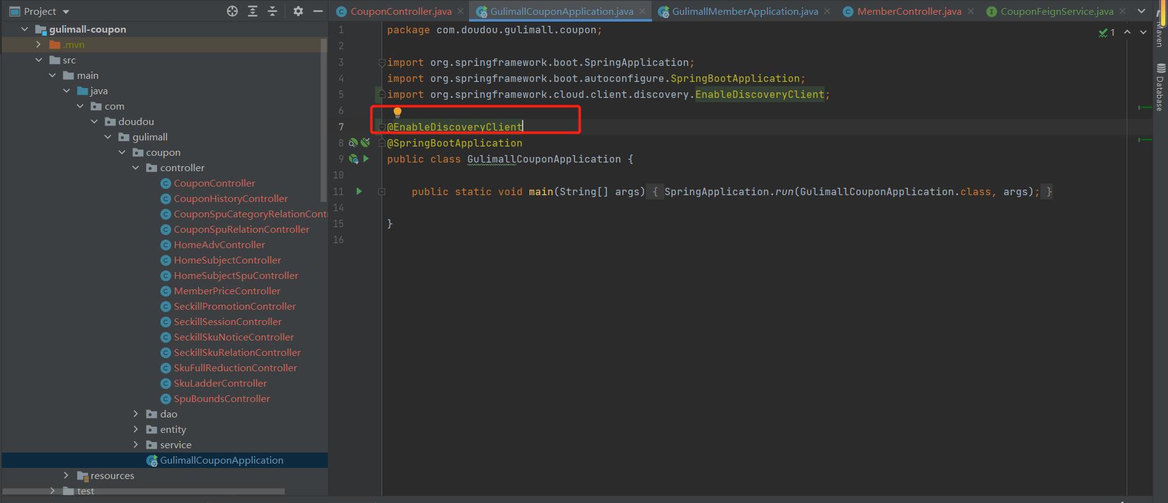Viewport: 1168px width, 503px height.
Task: Show hidden editor tabs dropdown
Action: coord(1141,11)
